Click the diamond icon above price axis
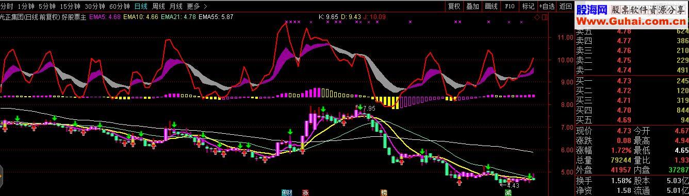 coord(537,17)
